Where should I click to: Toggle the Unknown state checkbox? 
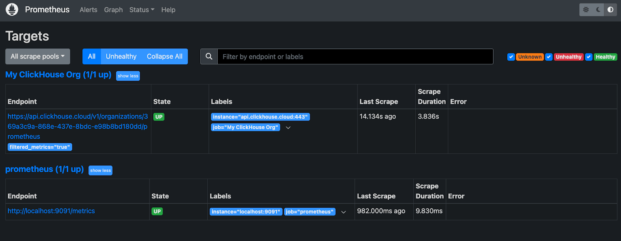[511, 57]
